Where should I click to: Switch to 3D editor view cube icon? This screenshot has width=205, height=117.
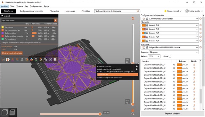(x=4, y=112)
